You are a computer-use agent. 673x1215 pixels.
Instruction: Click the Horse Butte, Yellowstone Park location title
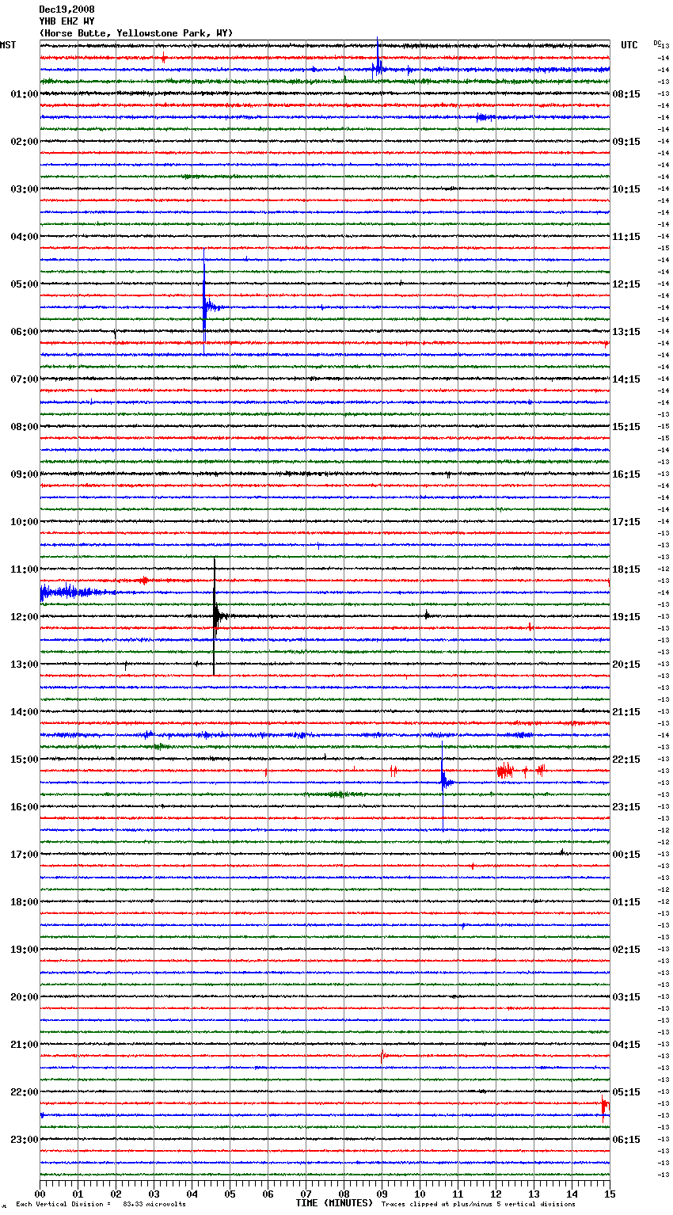click(136, 33)
